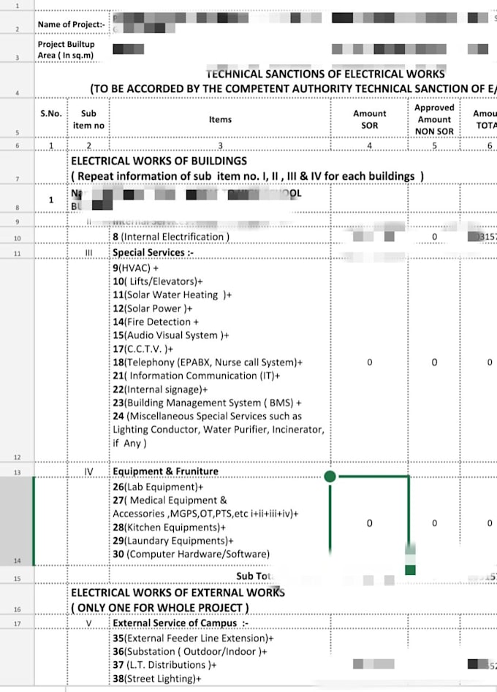Click the cell listing '9(HVAC) +' services
Screen dimensions: 497x692
pos(220,360)
